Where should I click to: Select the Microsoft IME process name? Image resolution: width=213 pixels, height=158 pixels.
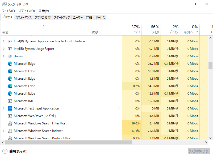coord(24,101)
